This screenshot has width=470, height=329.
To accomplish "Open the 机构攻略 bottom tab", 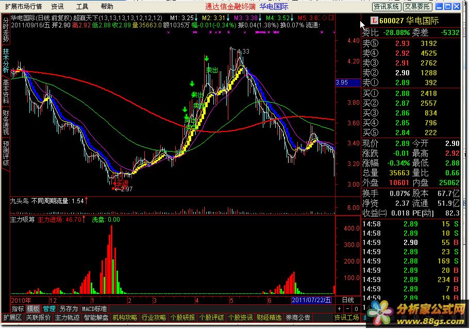I will [125, 318].
